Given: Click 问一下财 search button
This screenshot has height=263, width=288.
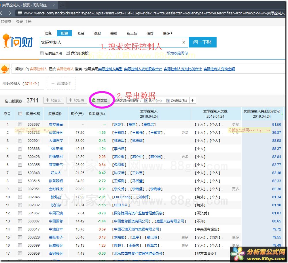Looking at the screenshot, I should (x=202, y=42).
